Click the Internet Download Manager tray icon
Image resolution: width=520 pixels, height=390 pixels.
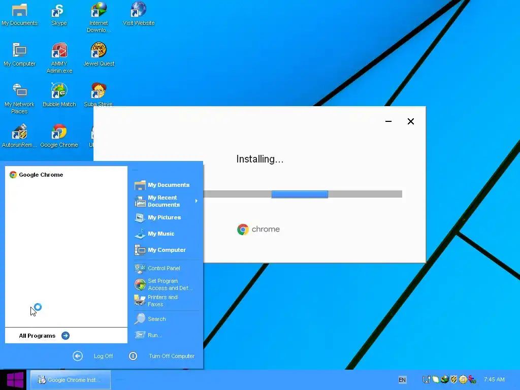[444, 379]
